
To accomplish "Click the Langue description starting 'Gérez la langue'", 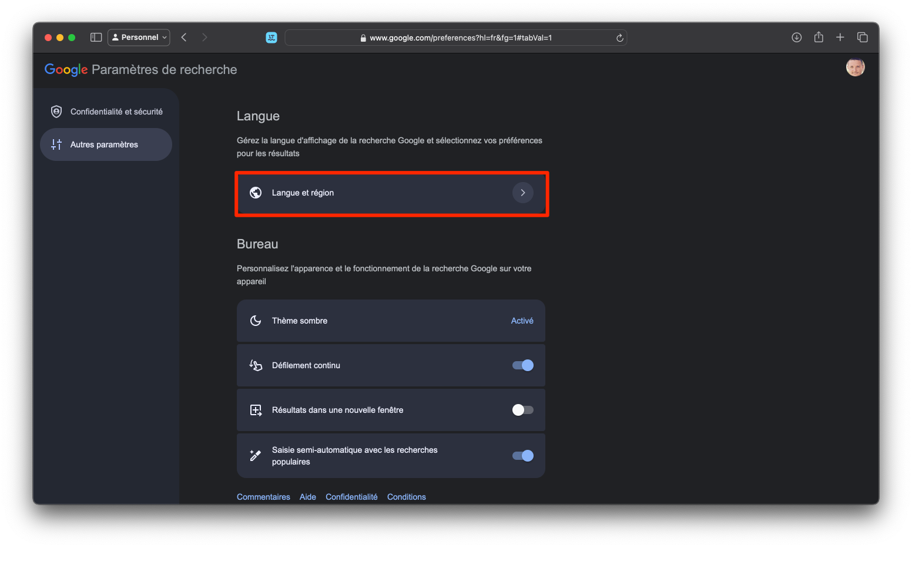I will (390, 147).
